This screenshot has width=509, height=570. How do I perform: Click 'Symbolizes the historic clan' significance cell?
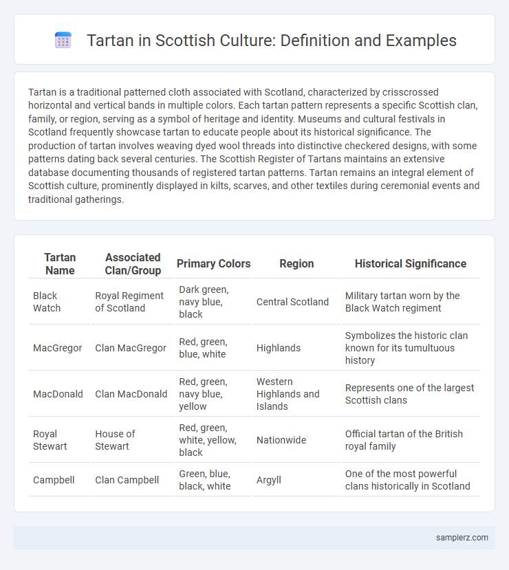click(411, 348)
